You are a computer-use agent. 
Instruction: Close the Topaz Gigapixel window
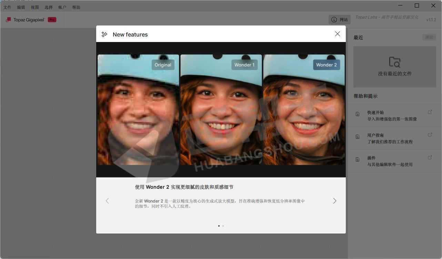pos(433,6)
